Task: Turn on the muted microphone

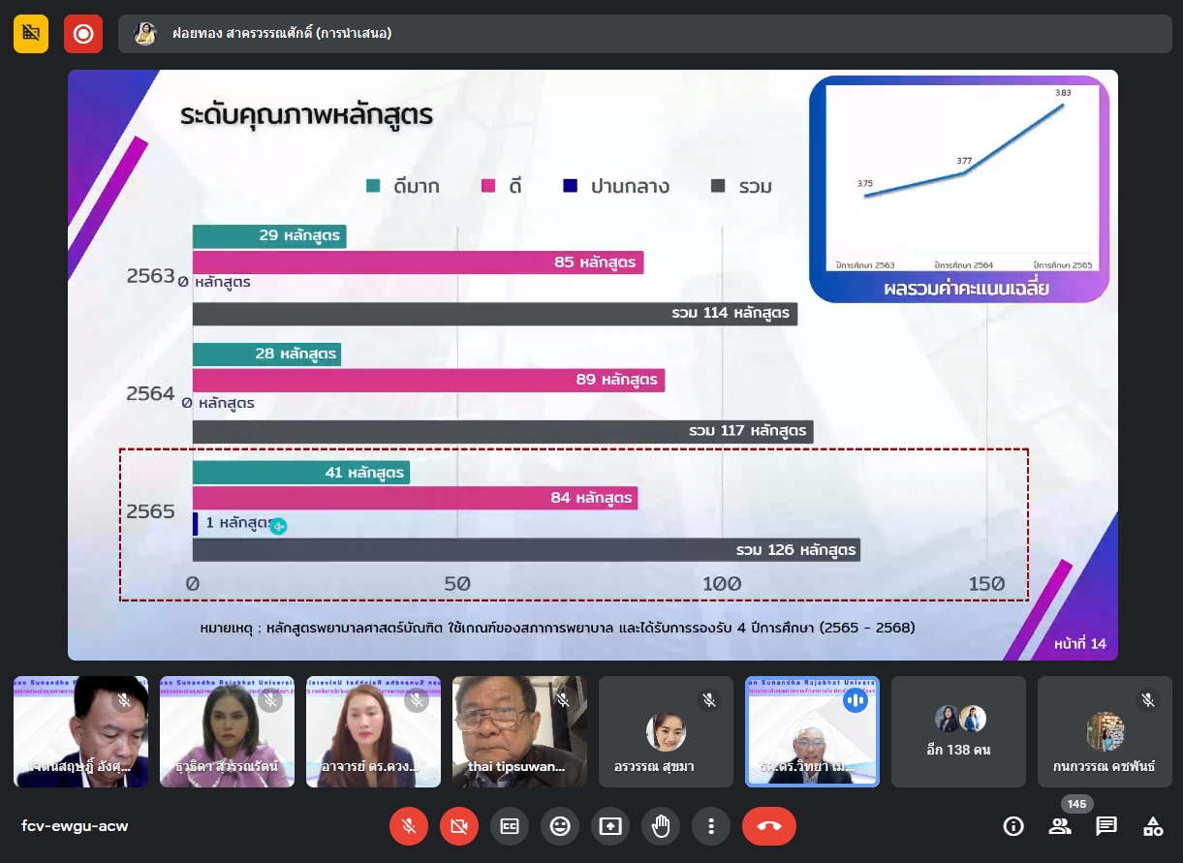Action: [409, 826]
